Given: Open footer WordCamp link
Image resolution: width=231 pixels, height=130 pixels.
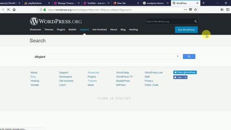Looking at the screenshot, I should (x=123, y=73).
